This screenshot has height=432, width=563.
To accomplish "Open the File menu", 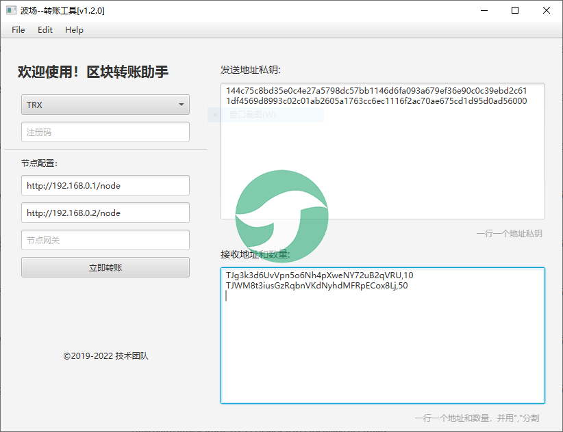I will tap(18, 30).
